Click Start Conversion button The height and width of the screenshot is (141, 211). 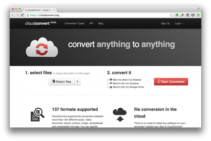[x=171, y=82]
